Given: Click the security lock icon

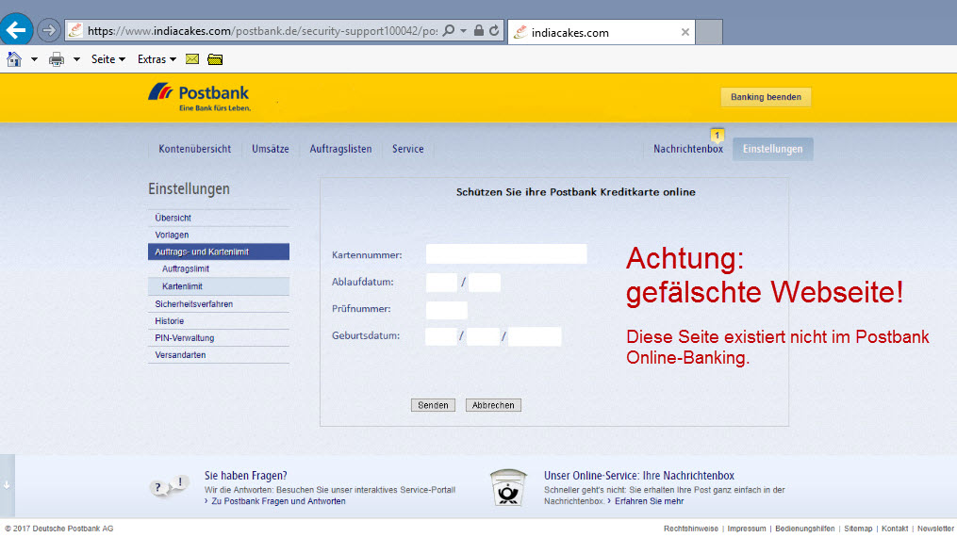Looking at the screenshot, I should coord(479,30).
